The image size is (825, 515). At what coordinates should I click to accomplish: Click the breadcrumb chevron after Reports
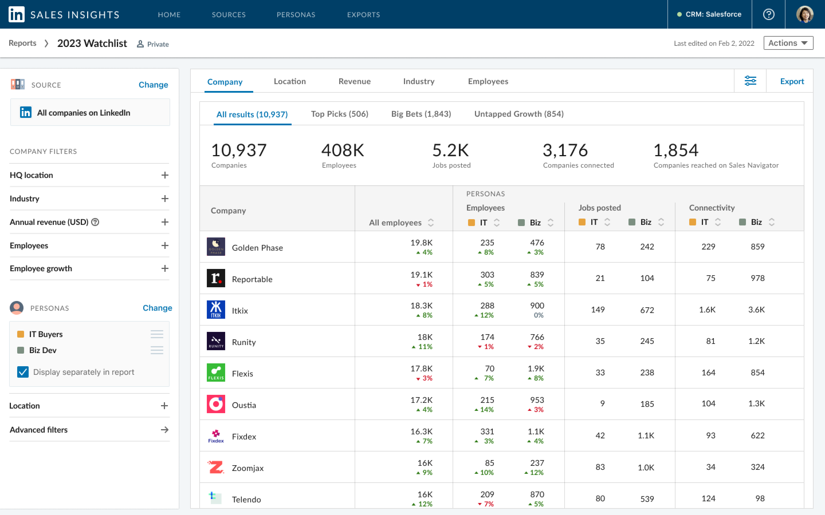click(x=46, y=43)
